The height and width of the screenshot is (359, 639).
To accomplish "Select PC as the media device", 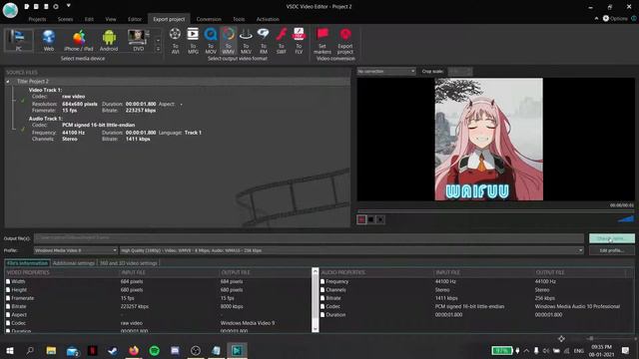I will [x=18, y=40].
